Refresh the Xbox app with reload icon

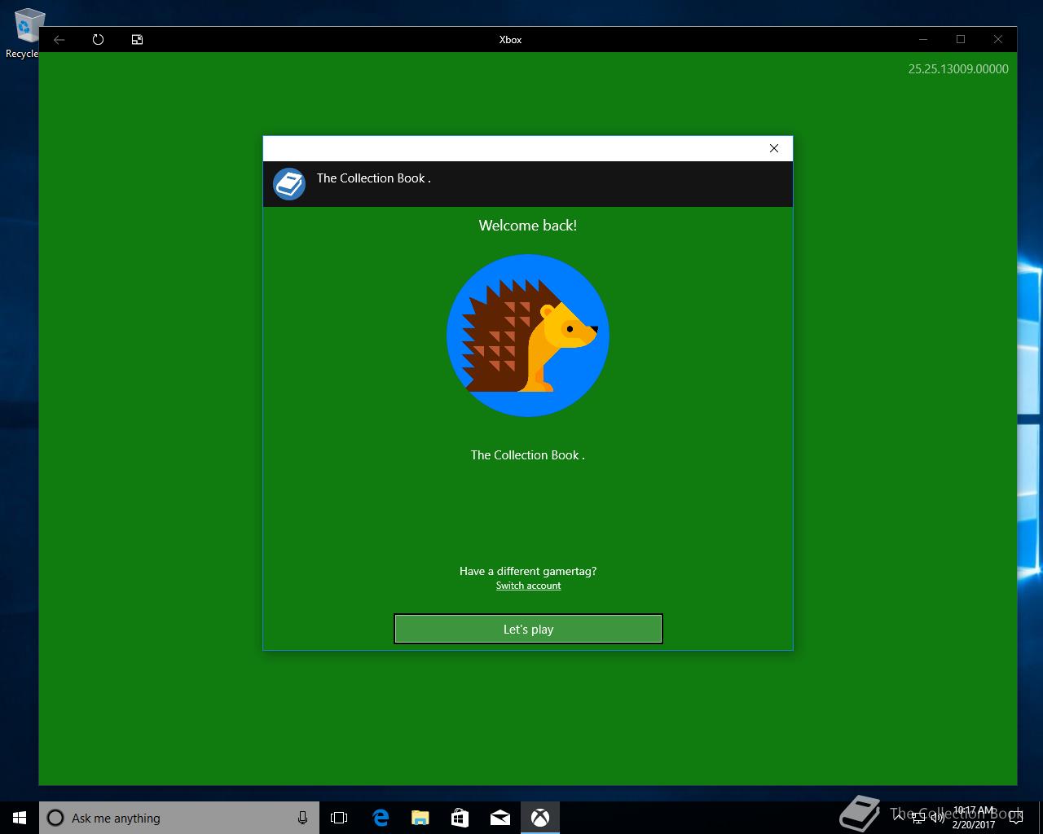98,39
